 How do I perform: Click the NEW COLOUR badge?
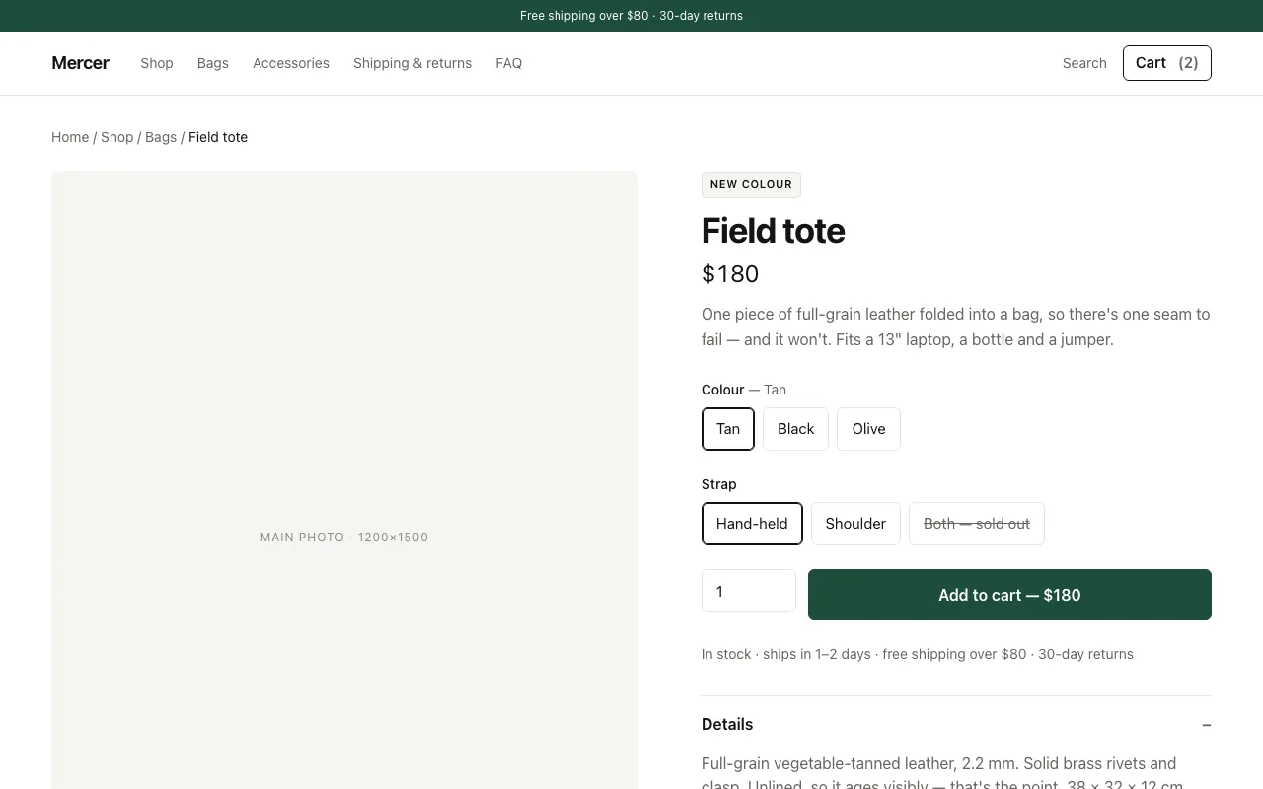751,184
